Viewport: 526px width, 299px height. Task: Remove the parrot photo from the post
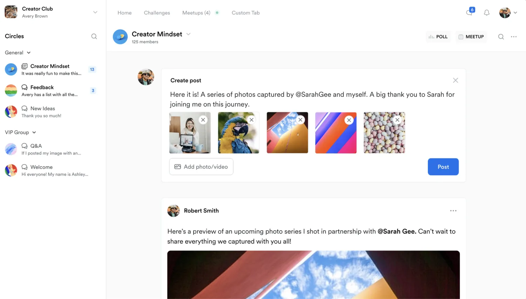pyautogui.click(x=251, y=120)
